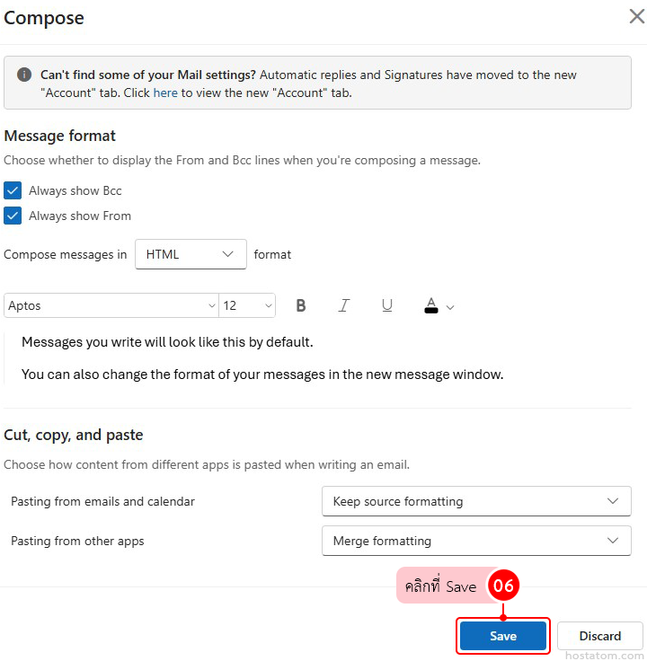Open the Merge formatting dropdown

pyautogui.click(x=476, y=541)
